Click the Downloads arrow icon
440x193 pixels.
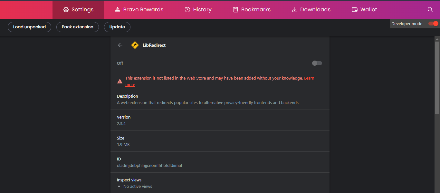coord(294,10)
